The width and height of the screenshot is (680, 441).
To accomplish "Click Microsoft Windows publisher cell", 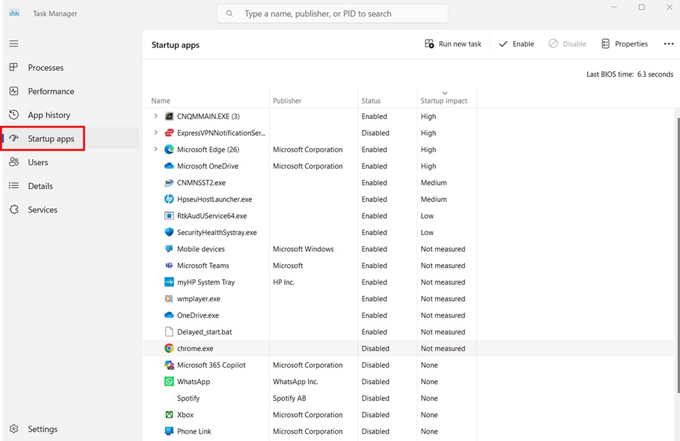I will (303, 249).
